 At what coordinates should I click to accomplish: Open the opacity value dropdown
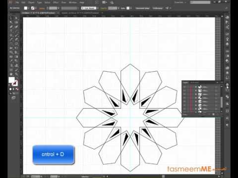click(118, 8)
